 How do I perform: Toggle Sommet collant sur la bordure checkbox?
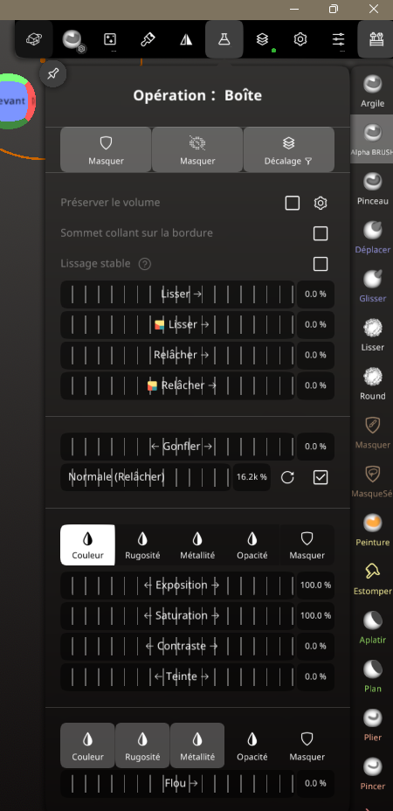click(x=321, y=233)
